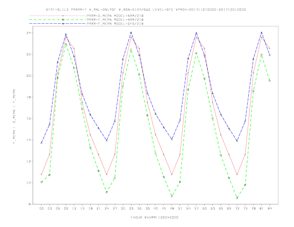Click x-axis forecast hour label 75
294x227 pixels.
(245, 208)
